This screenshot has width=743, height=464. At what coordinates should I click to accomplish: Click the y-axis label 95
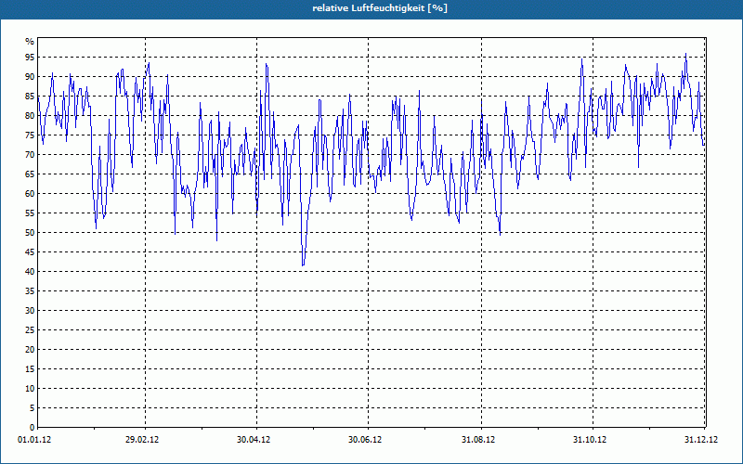point(30,58)
